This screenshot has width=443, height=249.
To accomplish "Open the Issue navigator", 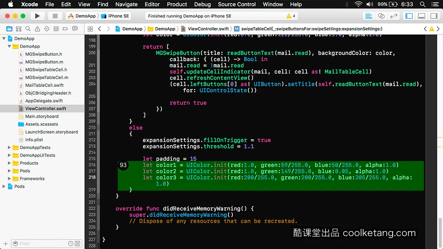I will pos(37,29).
